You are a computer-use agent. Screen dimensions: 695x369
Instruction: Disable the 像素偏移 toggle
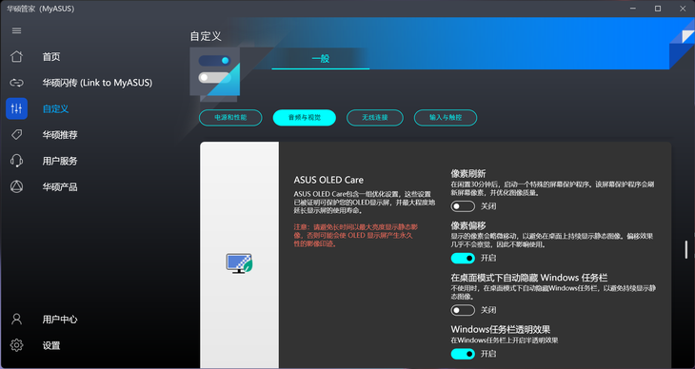pos(463,258)
